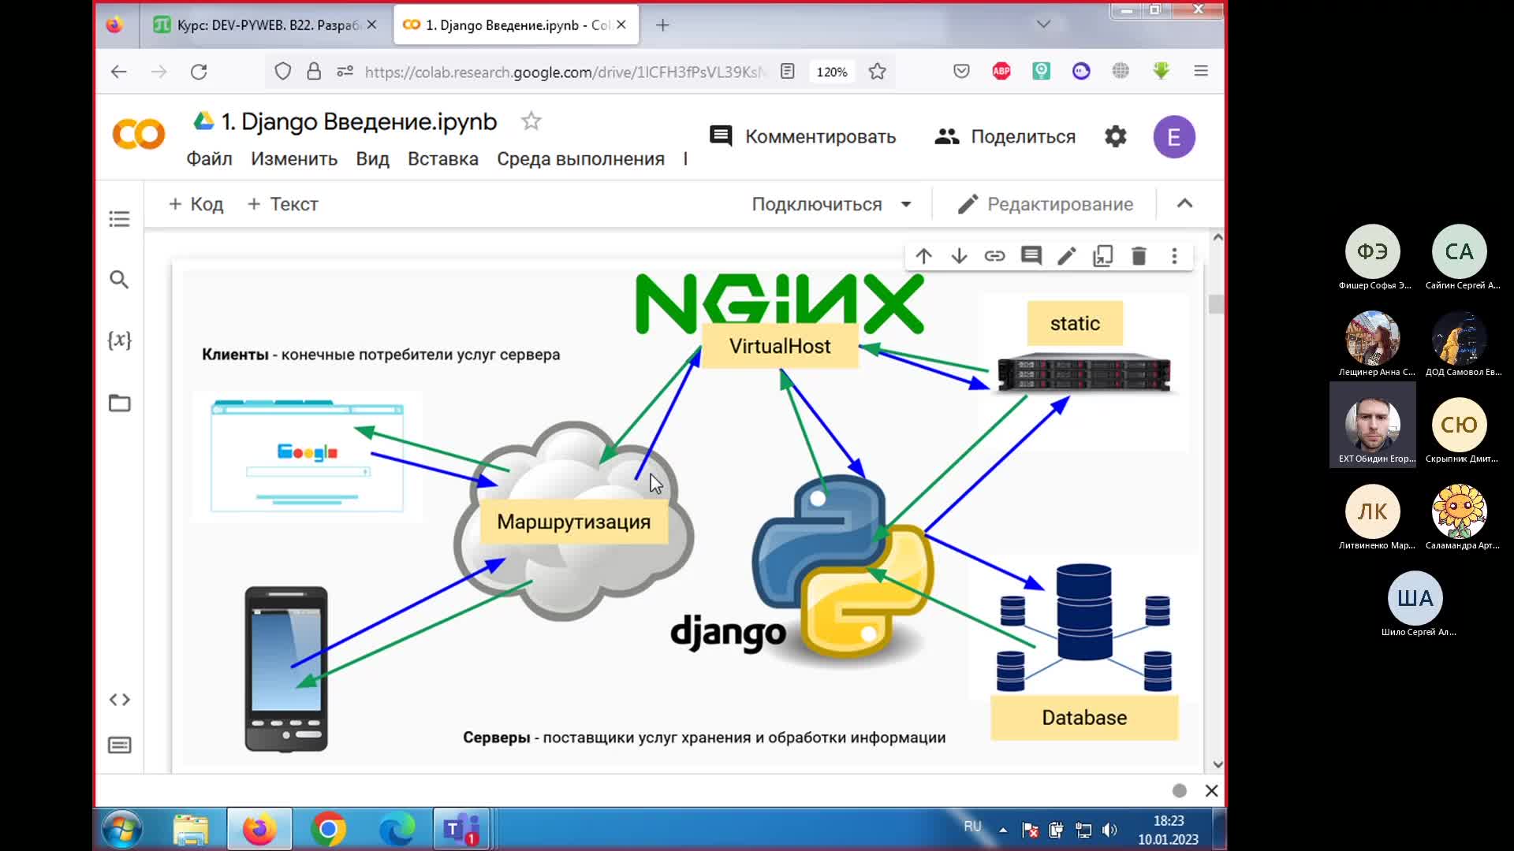Open a new browser tab
The width and height of the screenshot is (1514, 851).
pyautogui.click(x=662, y=25)
